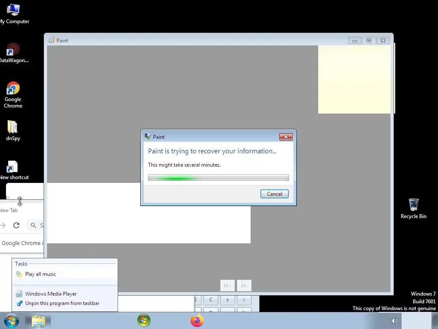The height and width of the screenshot is (329, 438).
Task: Choose Windows Media Player in jump list
Action: point(64,294)
